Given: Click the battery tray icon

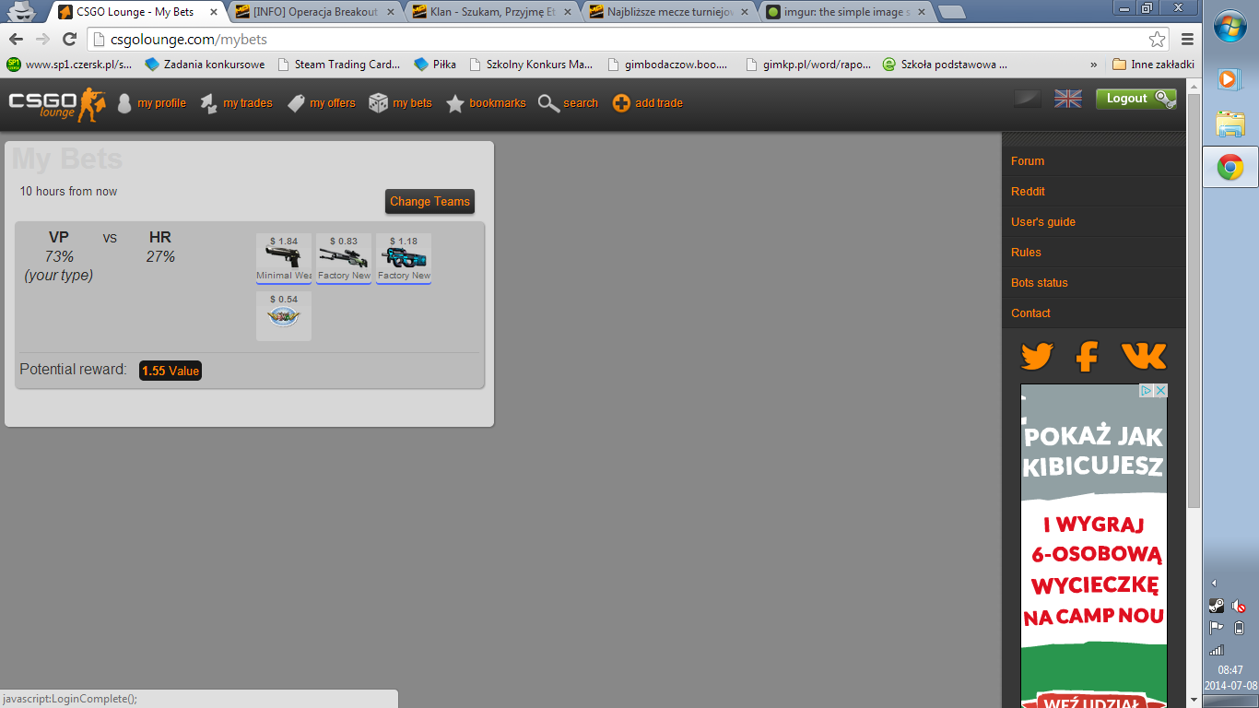Looking at the screenshot, I should (x=1239, y=628).
